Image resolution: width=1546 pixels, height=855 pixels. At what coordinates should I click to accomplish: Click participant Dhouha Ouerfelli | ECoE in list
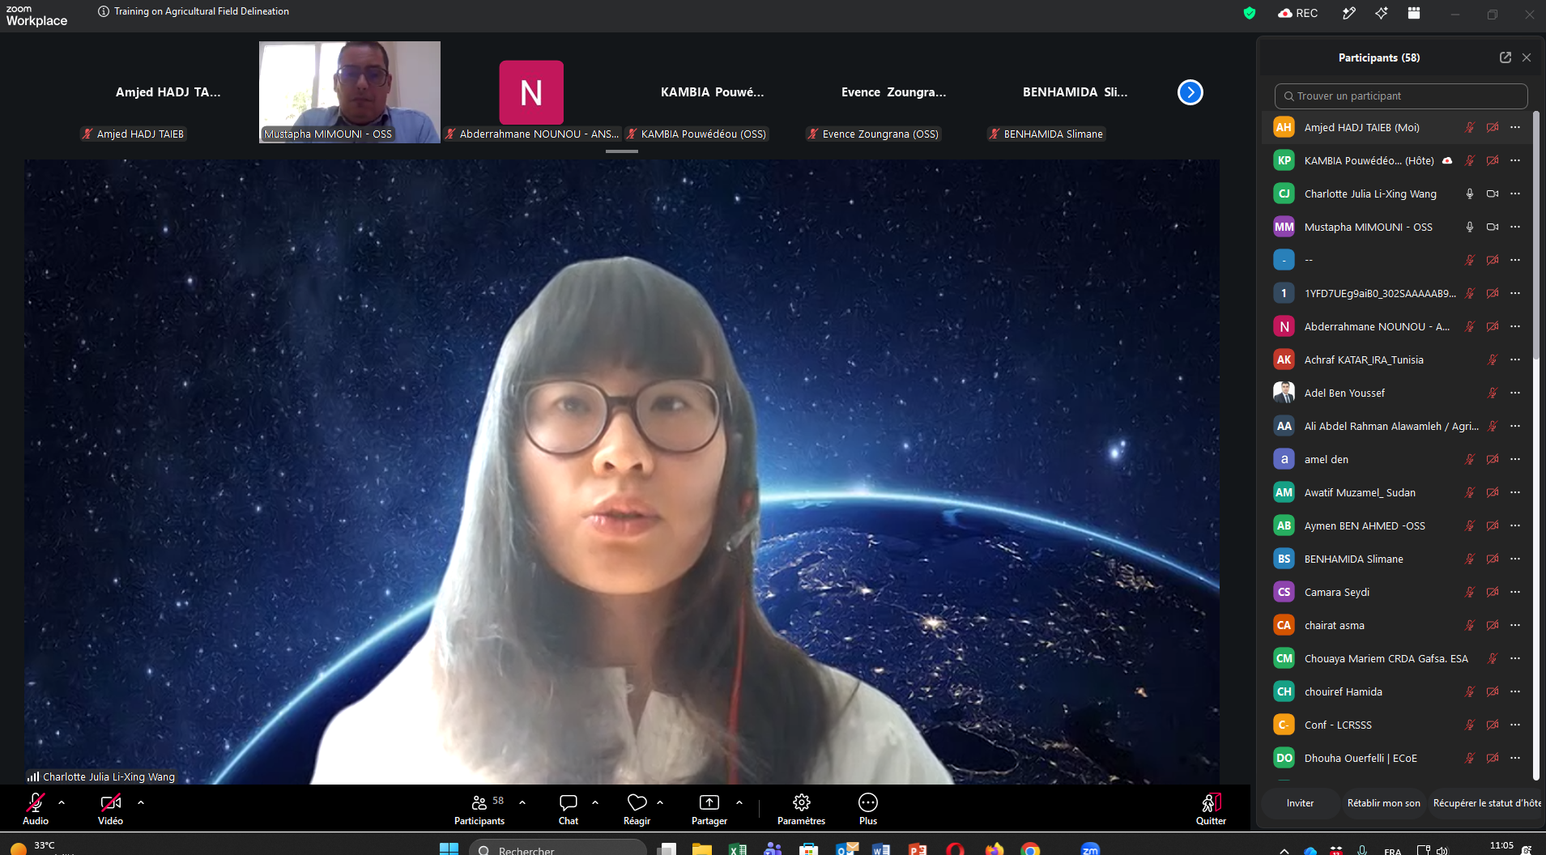(1397, 758)
